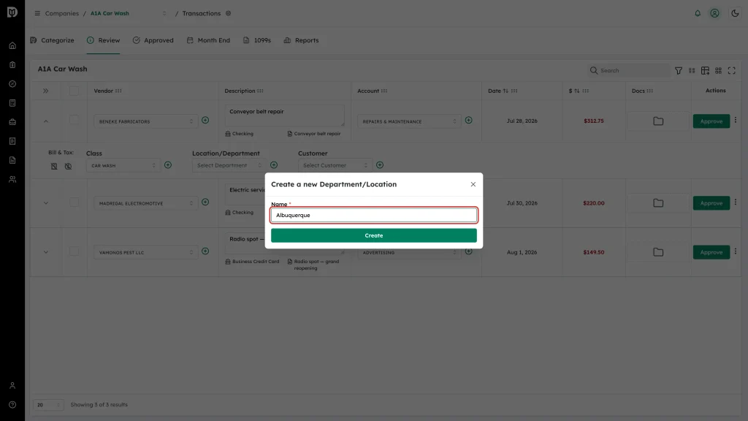Expand all rows double-chevron icon

coord(46,91)
